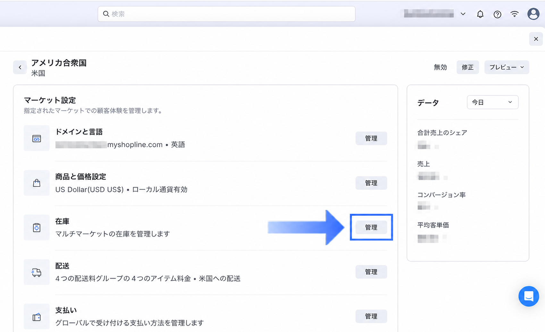This screenshot has height=332, width=545.
Task: Open the help question mark icon
Action: (497, 14)
